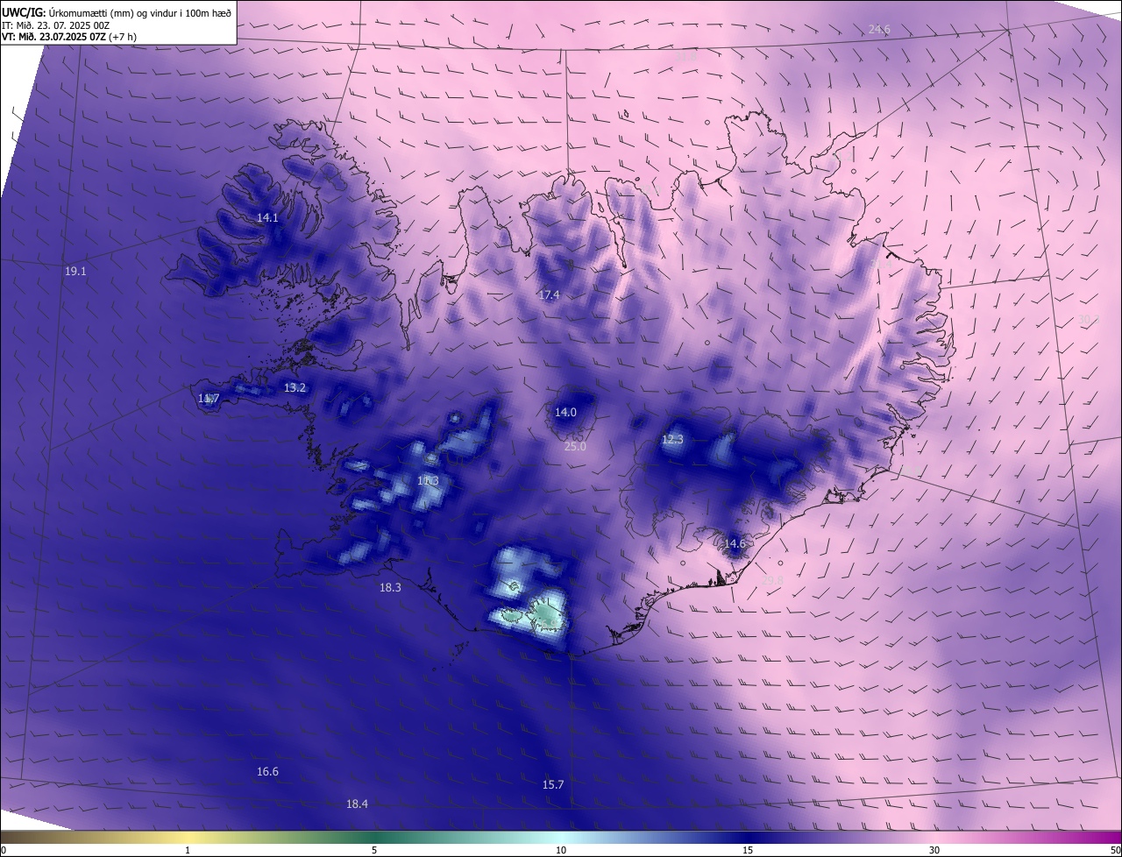Click the 18.3 value label

pos(390,587)
